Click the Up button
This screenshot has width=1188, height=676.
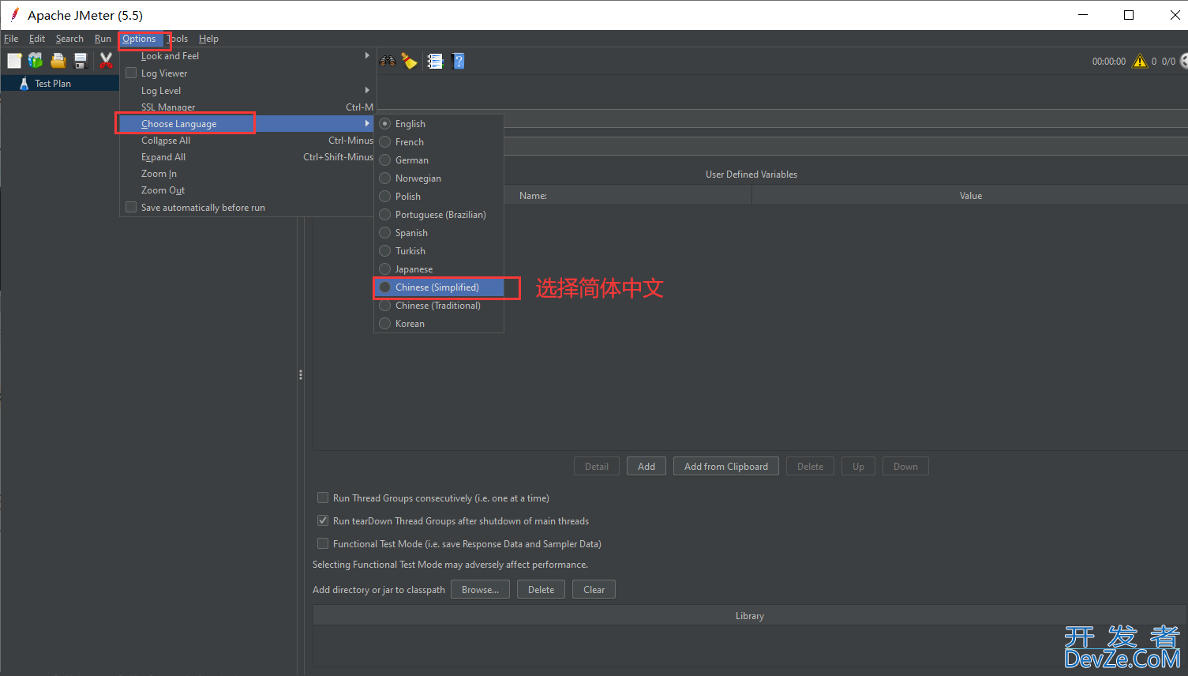tap(858, 466)
